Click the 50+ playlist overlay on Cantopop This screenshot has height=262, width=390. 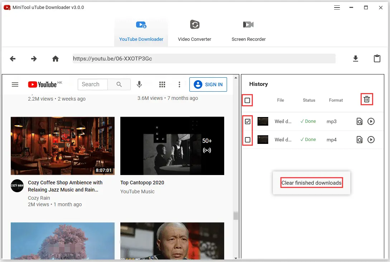click(x=207, y=146)
